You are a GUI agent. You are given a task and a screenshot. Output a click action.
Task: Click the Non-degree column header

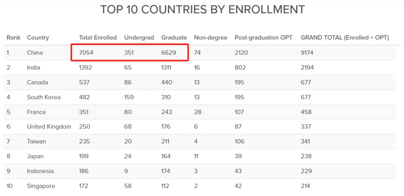211,38
